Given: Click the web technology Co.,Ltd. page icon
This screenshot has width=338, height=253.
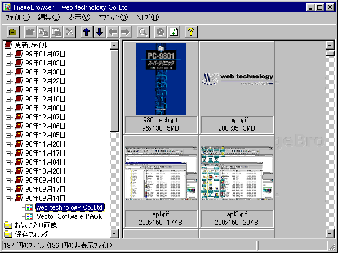Looking at the screenshot, I should click(29, 207).
